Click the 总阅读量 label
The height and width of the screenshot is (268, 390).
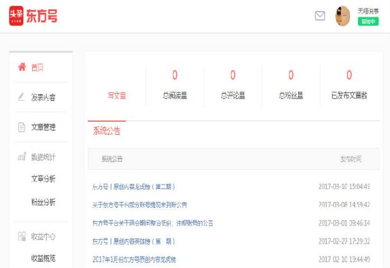point(175,96)
